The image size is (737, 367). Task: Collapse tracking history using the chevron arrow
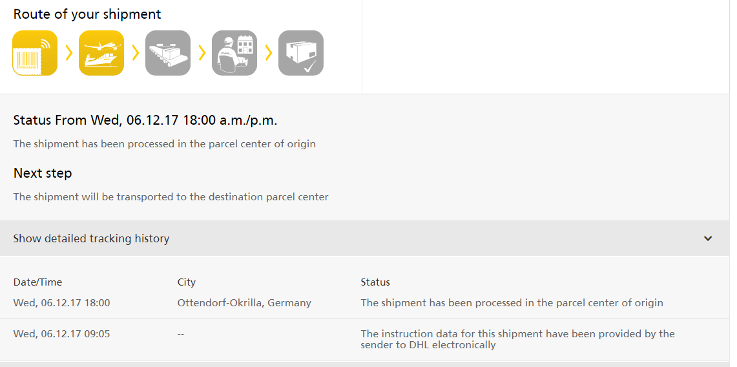[708, 238]
